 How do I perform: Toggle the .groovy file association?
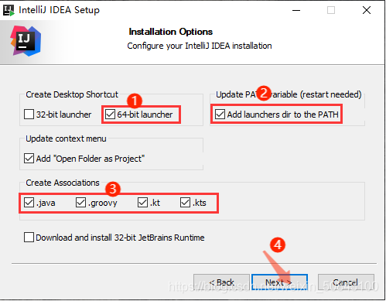tap(80, 203)
